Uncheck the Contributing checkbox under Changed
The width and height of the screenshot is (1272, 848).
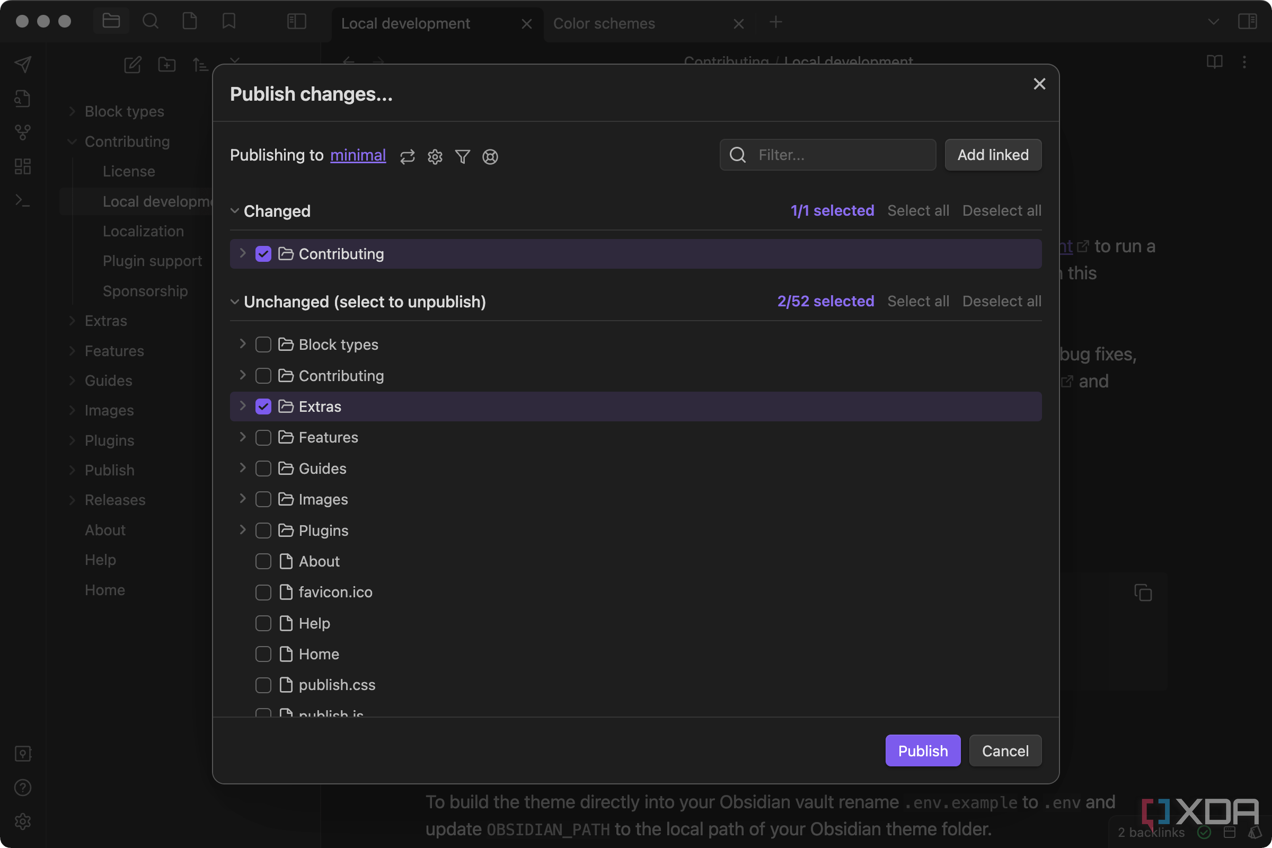tap(263, 254)
